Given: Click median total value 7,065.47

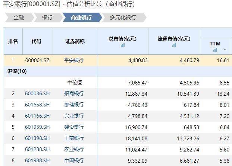Looking at the screenshot, I should (138, 83).
